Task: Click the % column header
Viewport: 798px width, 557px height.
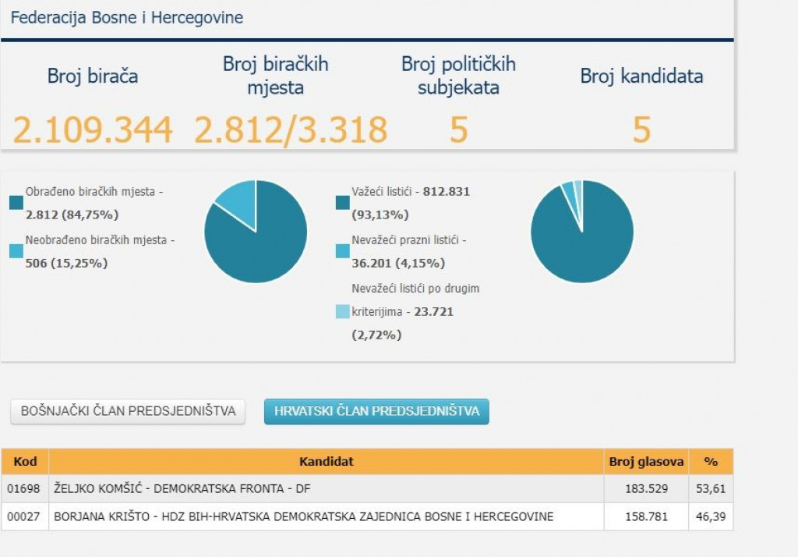Action: [711, 462]
